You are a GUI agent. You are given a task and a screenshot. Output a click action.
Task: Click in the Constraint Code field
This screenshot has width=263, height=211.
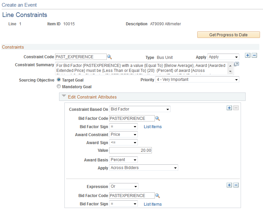click(x=81, y=57)
